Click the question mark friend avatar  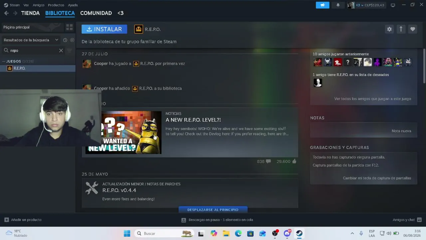347,62
